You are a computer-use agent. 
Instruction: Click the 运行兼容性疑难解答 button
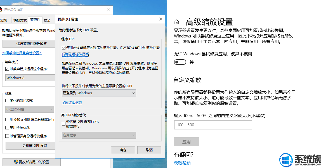(29, 44)
